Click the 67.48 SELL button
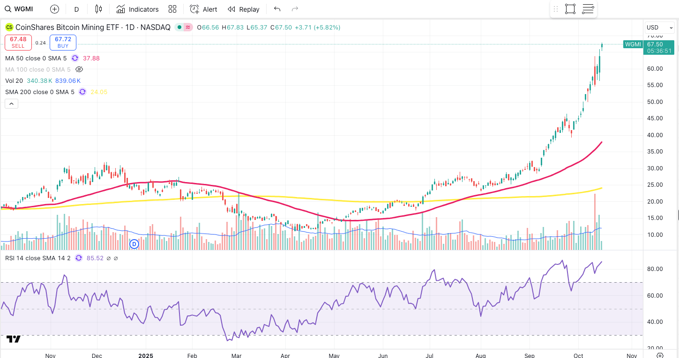 [x=18, y=42]
